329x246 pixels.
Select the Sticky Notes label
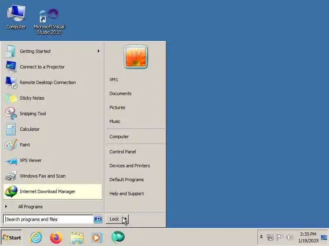pyautogui.click(x=32, y=98)
